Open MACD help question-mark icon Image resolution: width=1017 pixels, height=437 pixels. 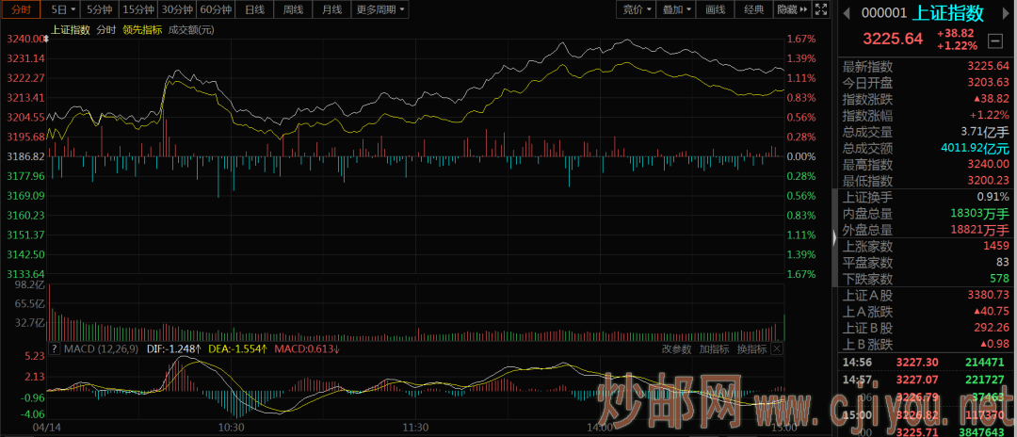tap(54, 348)
